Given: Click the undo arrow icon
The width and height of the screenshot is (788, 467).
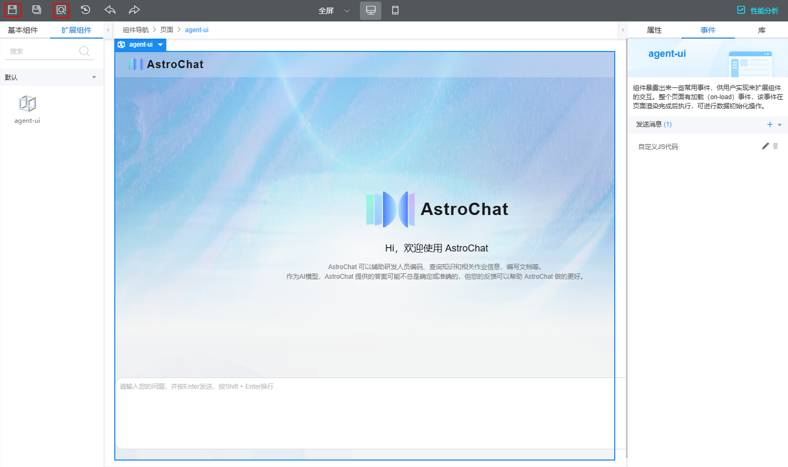Looking at the screenshot, I should (x=110, y=10).
